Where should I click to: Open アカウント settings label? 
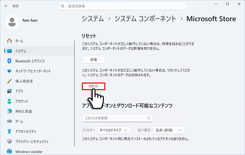pos(22,101)
